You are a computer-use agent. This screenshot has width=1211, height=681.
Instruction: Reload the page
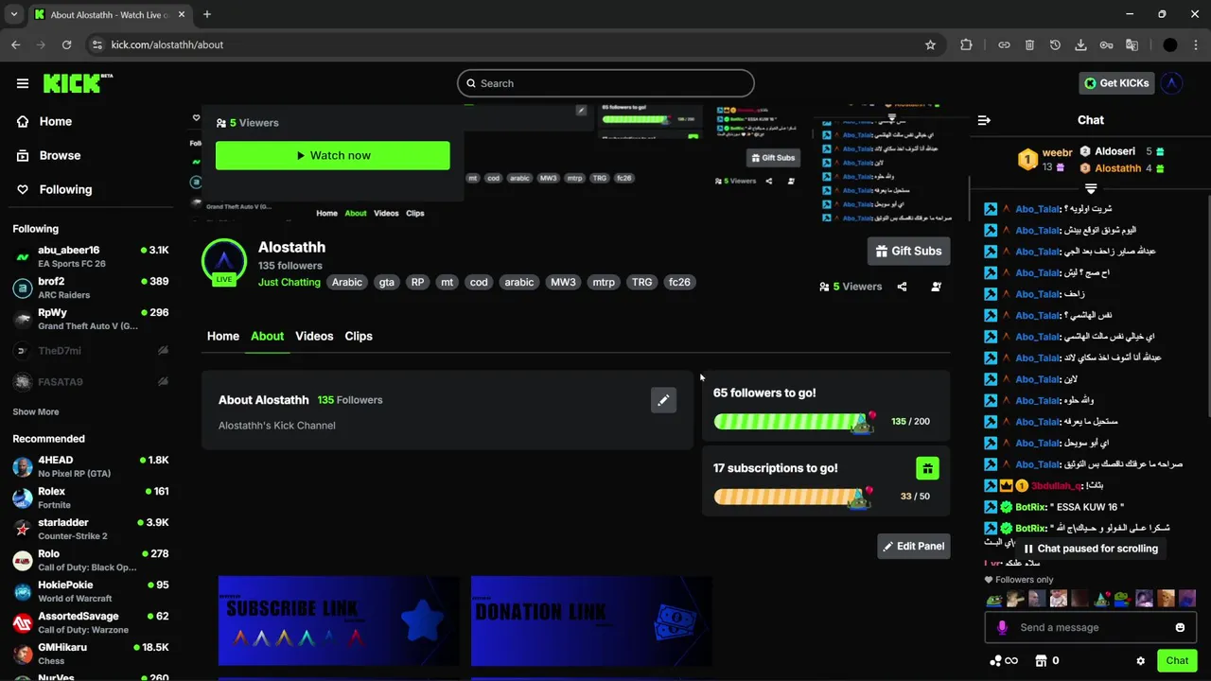click(66, 44)
